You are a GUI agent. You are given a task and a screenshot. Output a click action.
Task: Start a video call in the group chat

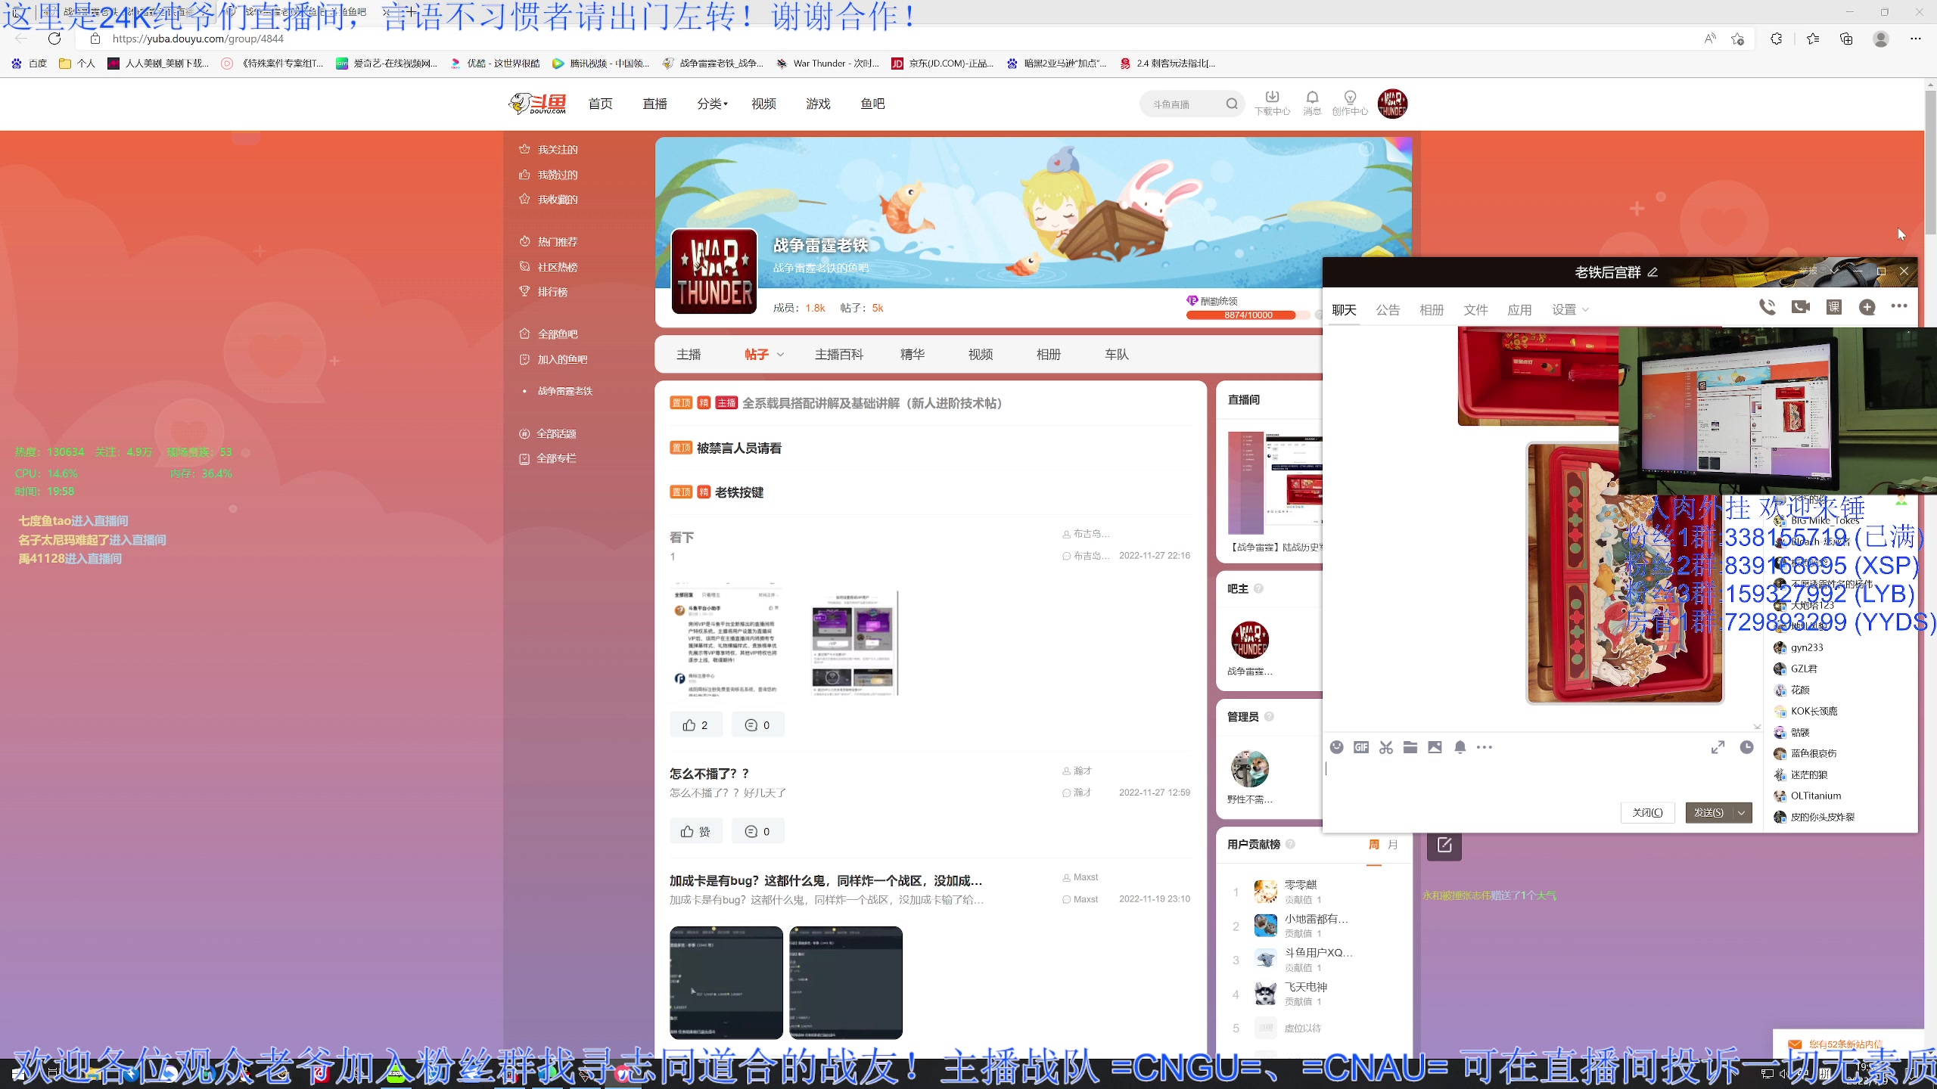(1800, 307)
